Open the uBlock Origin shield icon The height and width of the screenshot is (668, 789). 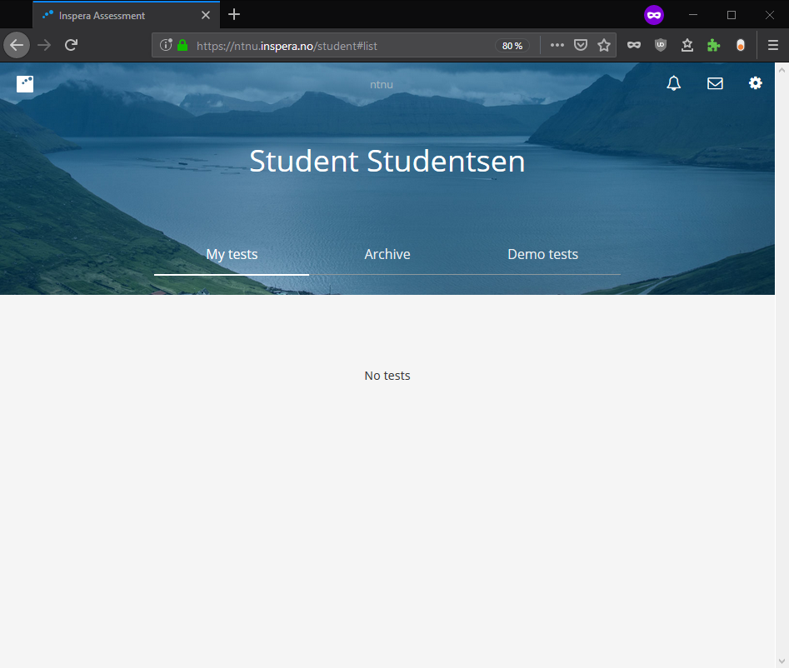point(661,45)
